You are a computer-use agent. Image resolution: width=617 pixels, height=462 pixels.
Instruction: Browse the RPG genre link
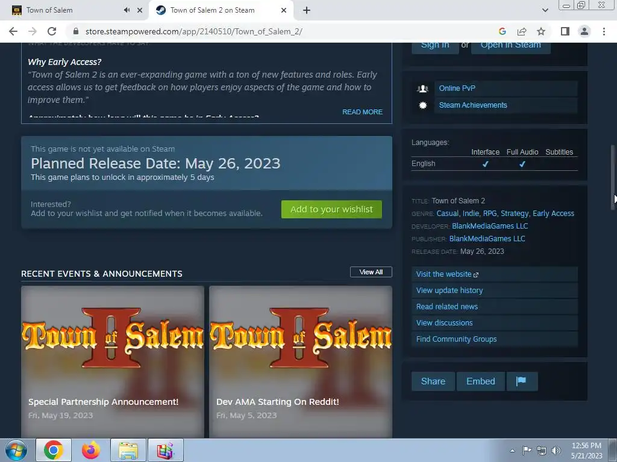[x=489, y=214]
